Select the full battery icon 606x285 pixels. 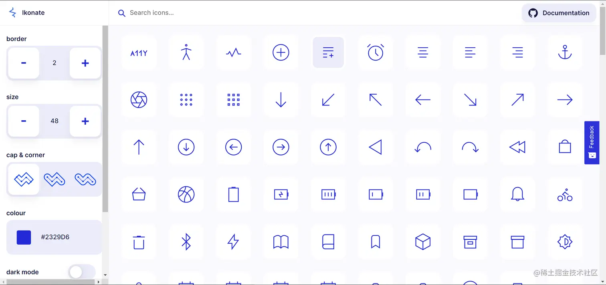[x=328, y=194]
